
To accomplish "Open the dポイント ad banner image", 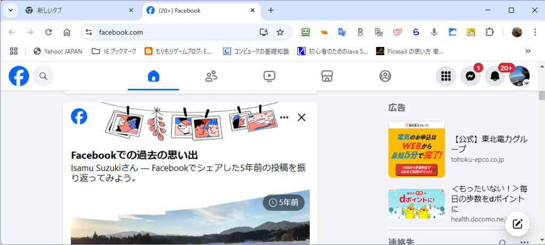I will [416, 203].
